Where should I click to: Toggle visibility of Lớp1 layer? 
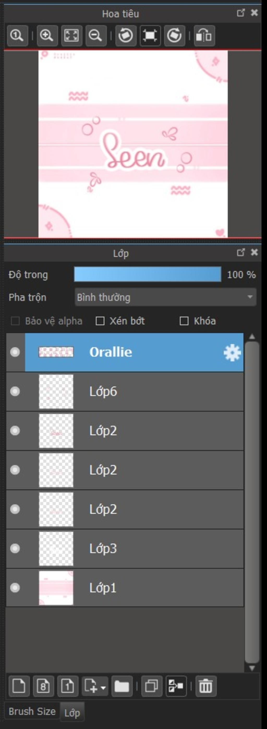click(x=15, y=588)
